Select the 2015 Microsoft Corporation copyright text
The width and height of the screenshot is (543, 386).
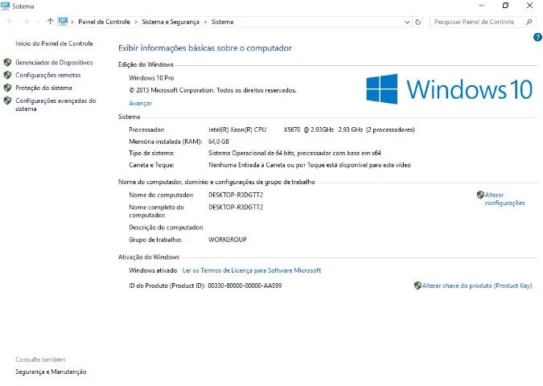click(x=212, y=90)
